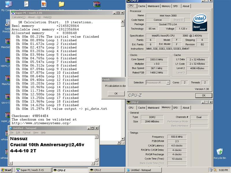Click Notepad vertical scroll down arrow

[x=96, y=160]
